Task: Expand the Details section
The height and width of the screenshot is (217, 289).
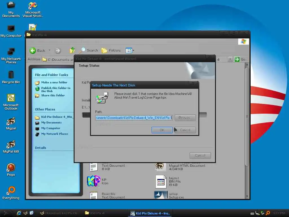Action: click(x=40, y=147)
